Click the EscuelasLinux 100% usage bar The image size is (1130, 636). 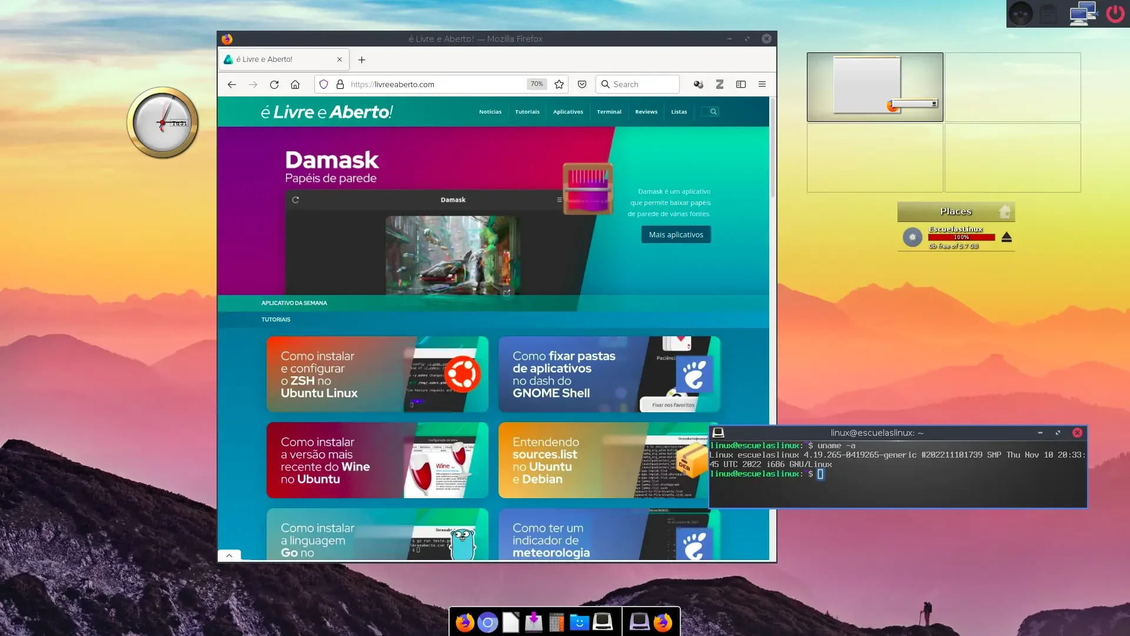click(962, 237)
